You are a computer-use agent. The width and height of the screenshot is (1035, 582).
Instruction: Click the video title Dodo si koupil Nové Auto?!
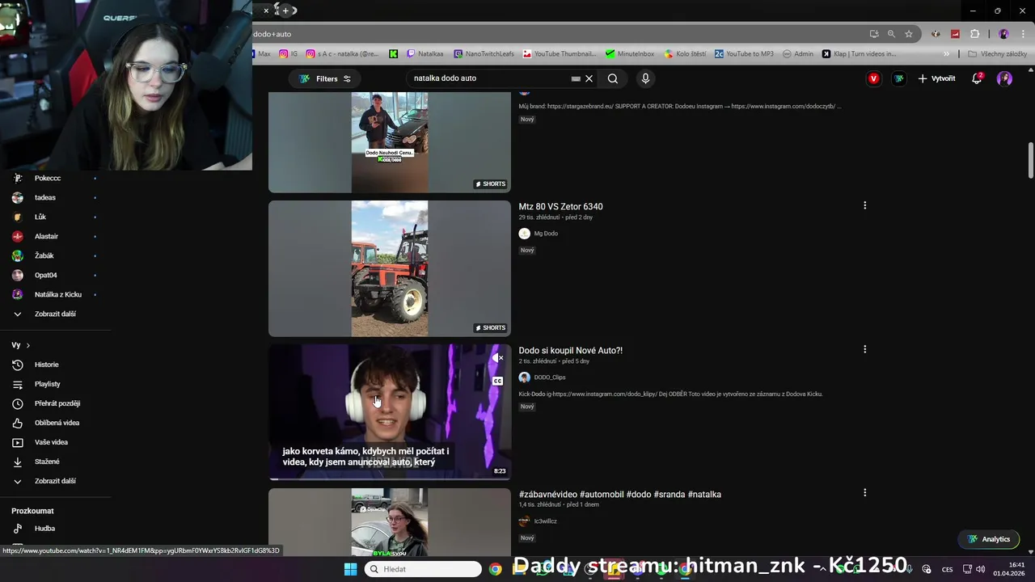[x=570, y=350]
